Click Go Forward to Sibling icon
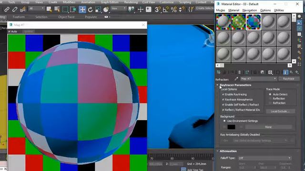 tap(297, 72)
